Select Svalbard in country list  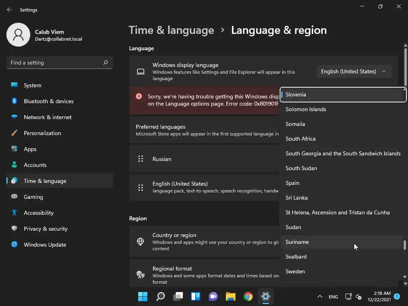342,257
